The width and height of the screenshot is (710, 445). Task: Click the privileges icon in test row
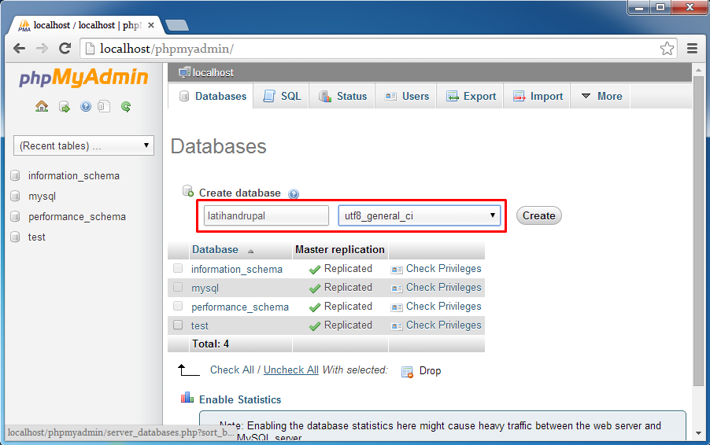click(397, 326)
